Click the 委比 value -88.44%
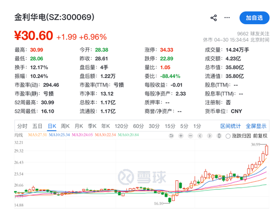The image size is (277, 209). click(170, 76)
